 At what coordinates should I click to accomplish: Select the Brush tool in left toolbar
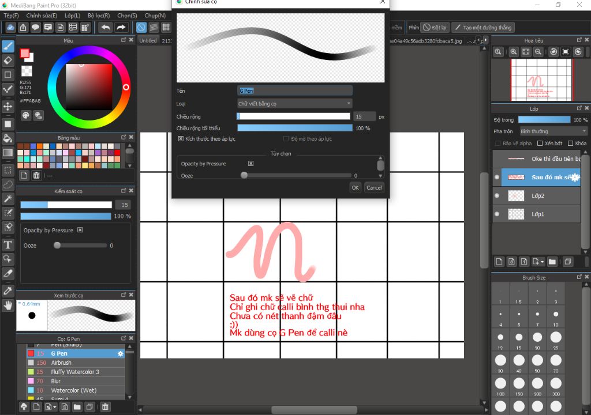click(8, 46)
